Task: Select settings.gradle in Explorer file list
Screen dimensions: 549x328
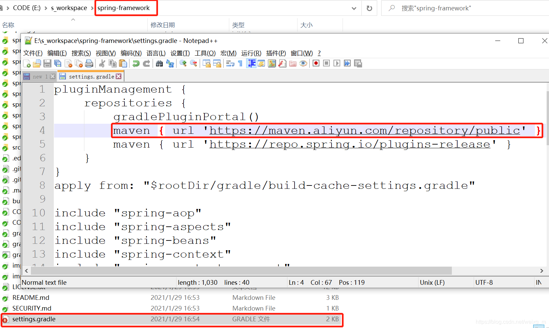Action: point(172,319)
